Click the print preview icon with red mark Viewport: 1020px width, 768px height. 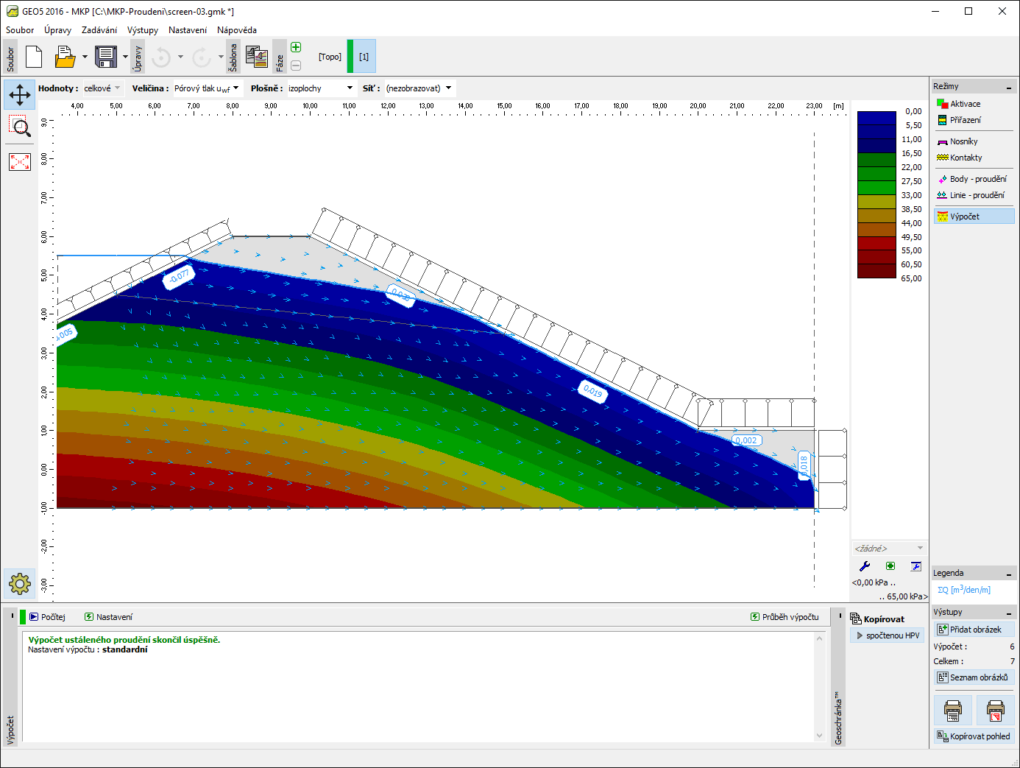point(996,711)
